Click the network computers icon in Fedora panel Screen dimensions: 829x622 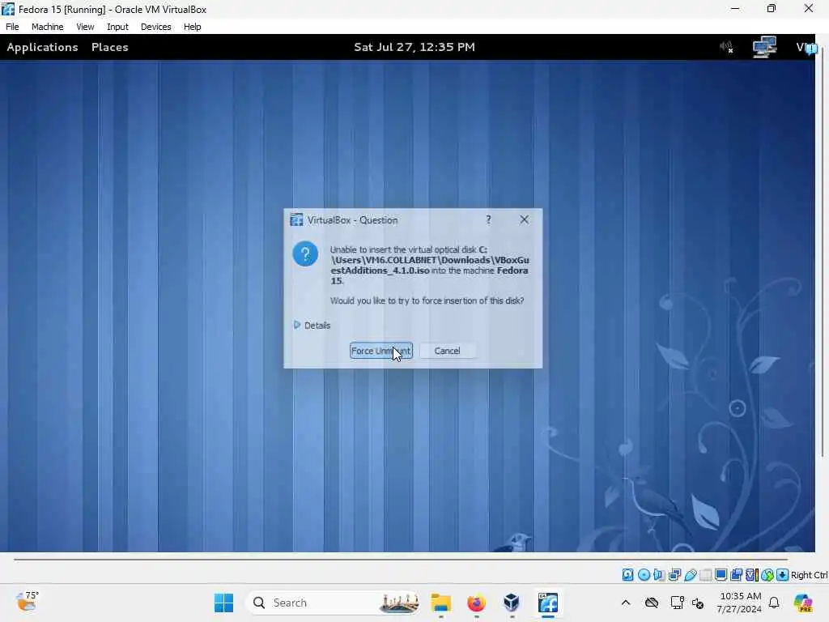(x=764, y=47)
